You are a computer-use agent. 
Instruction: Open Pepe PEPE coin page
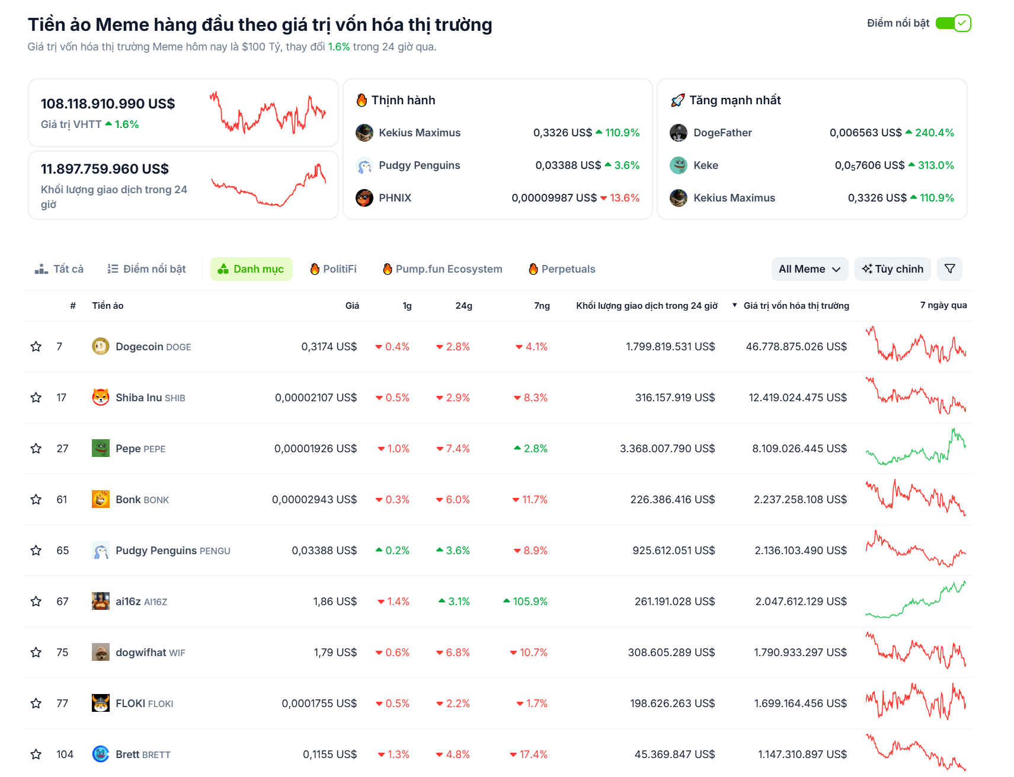pyautogui.click(x=140, y=449)
